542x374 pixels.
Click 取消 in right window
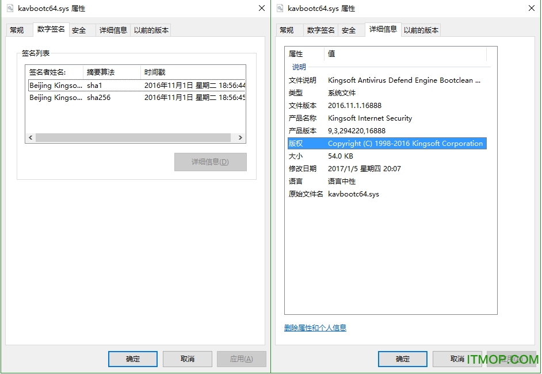457,359
